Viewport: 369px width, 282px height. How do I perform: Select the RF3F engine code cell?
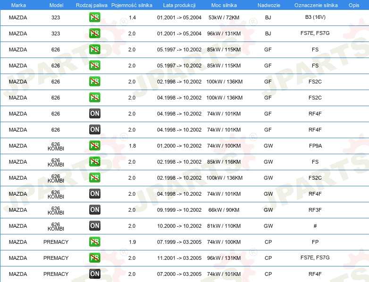[x=315, y=210]
